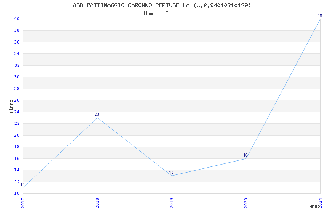This screenshot has width=324, height=210.
Task: Click the y-axis value 20
Action: (17, 135)
